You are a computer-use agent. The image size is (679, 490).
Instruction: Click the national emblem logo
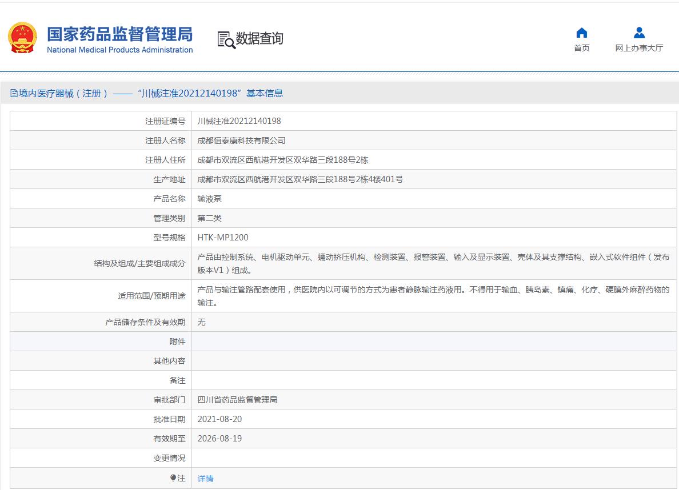pyautogui.click(x=22, y=38)
